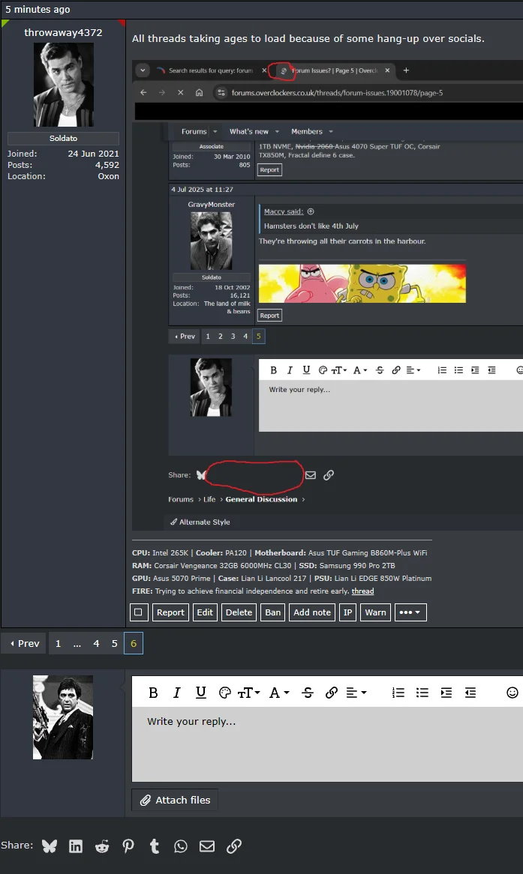Insert unordered list in bottom reply editor
Image resolution: width=523 pixels, height=874 pixels.
pyautogui.click(x=422, y=693)
